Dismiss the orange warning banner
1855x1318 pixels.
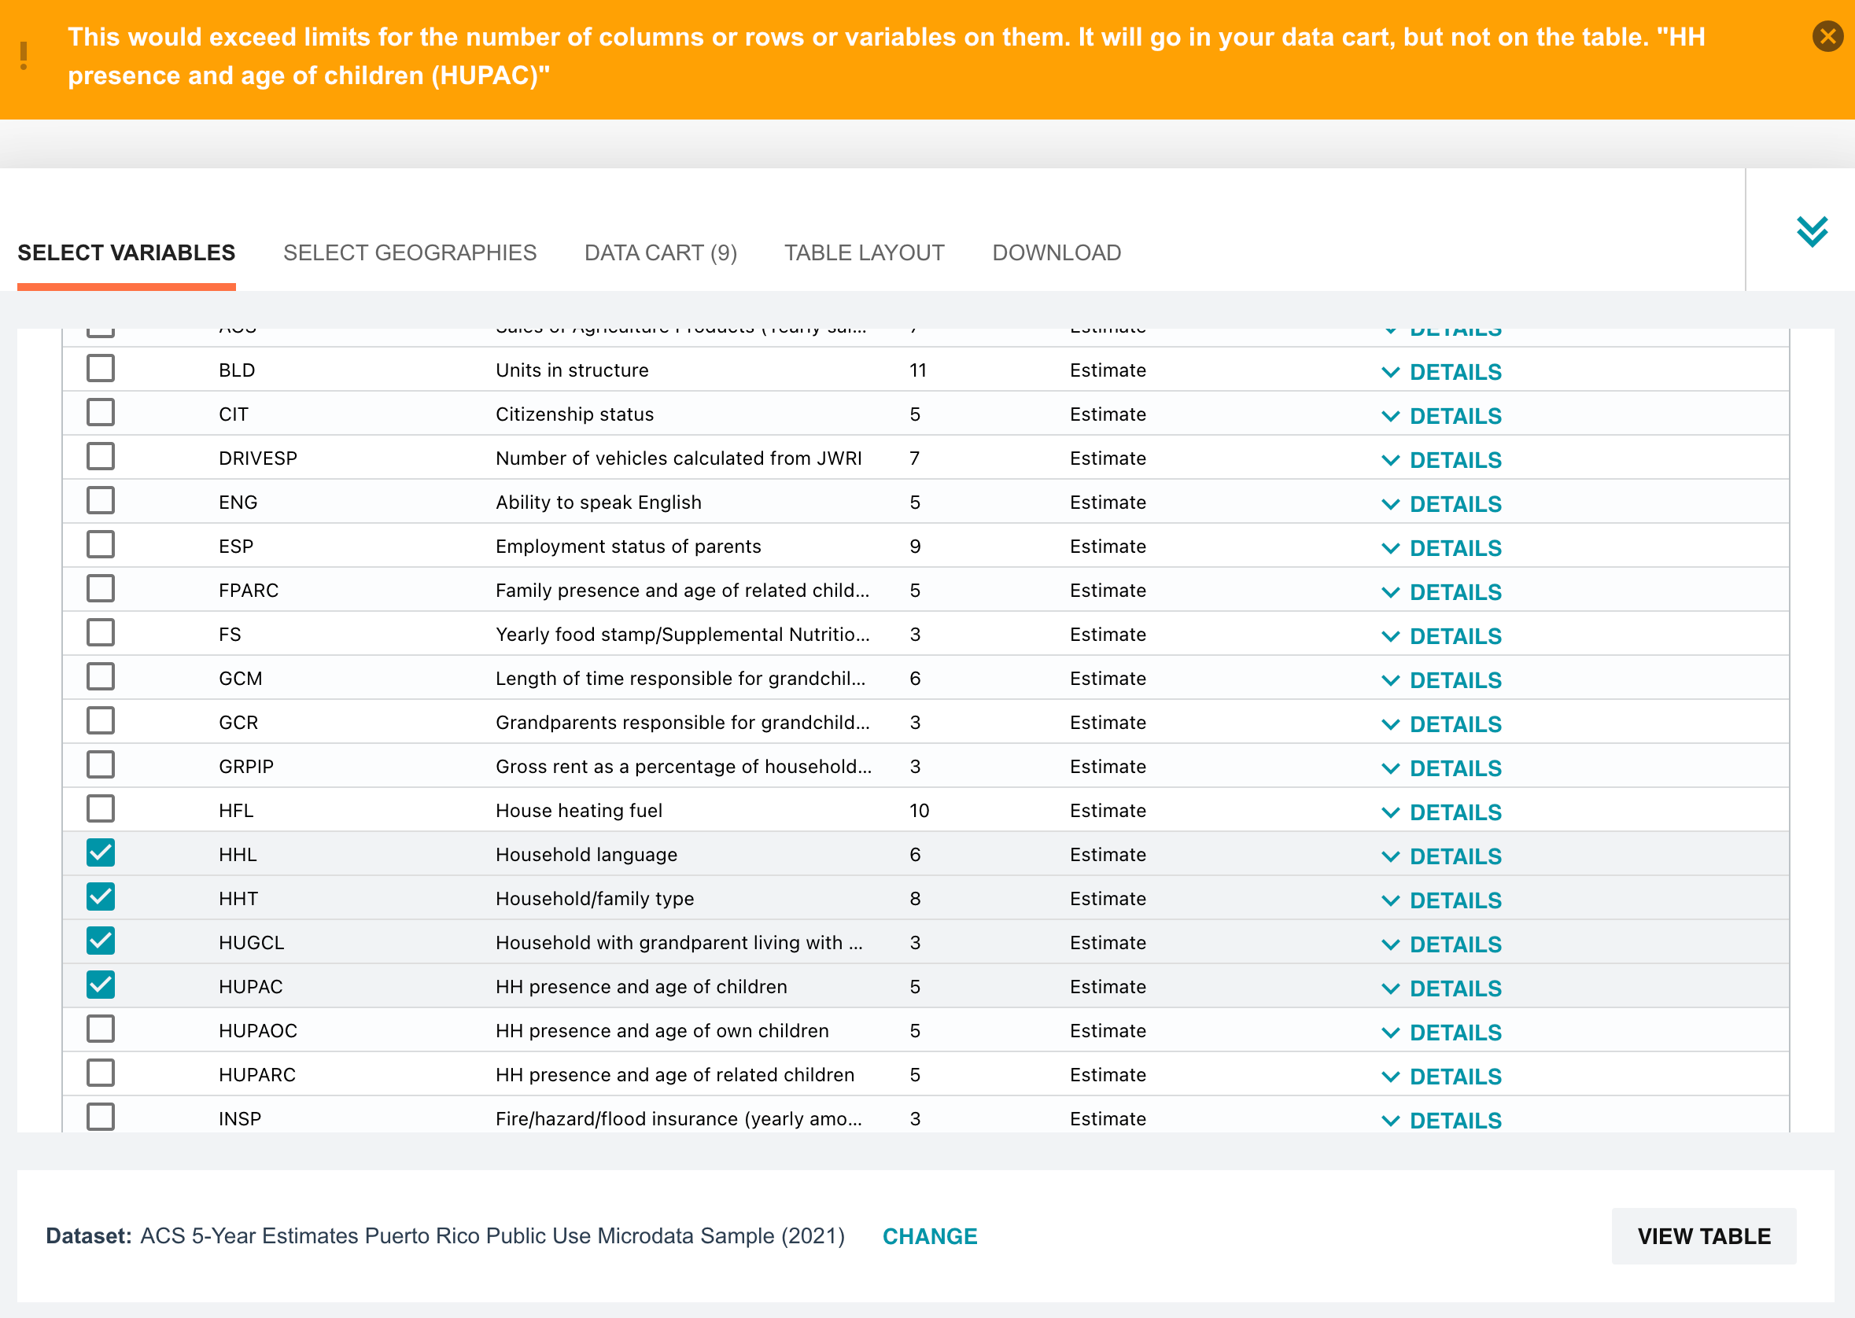(1827, 36)
